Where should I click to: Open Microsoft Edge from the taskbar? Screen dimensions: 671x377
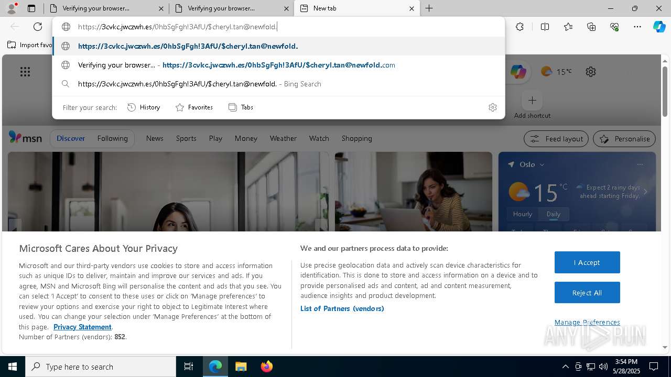(x=215, y=367)
